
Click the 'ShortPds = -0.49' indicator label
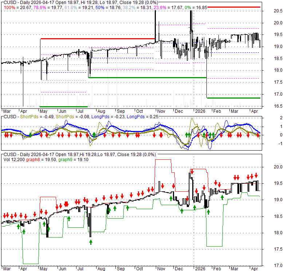click(x=36, y=117)
